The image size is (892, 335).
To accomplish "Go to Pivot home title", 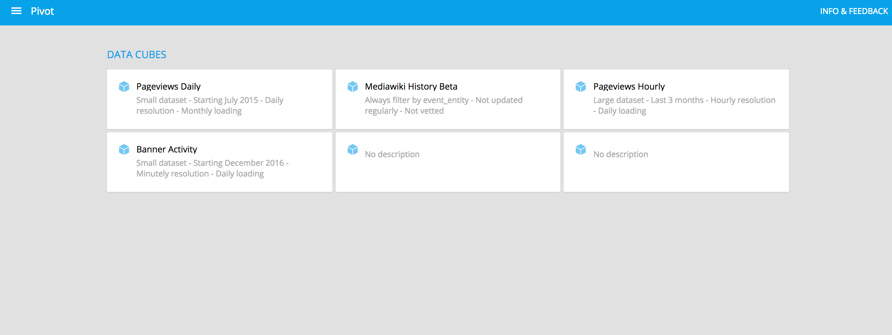I will (x=42, y=11).
